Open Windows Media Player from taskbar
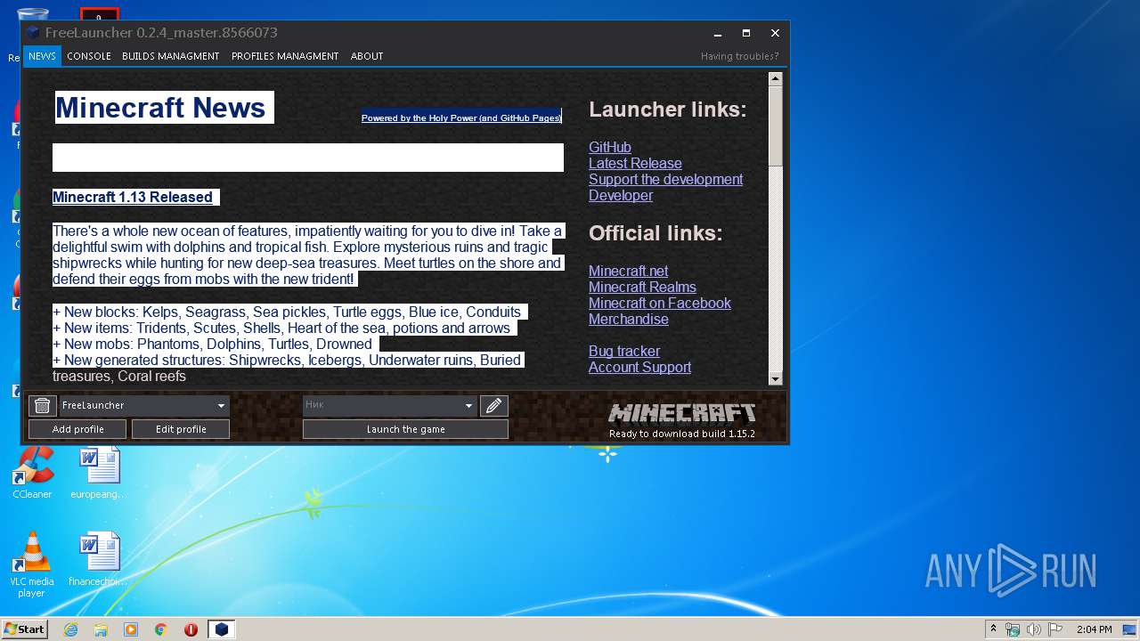The height and width of the screenshot is (641, 1140). click(131, 629)
